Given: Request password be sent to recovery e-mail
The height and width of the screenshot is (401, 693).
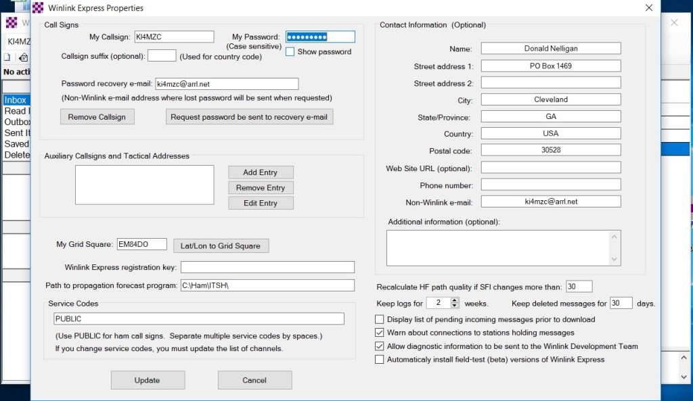Looking at the screenshot, I should click(x=249, y=116).
